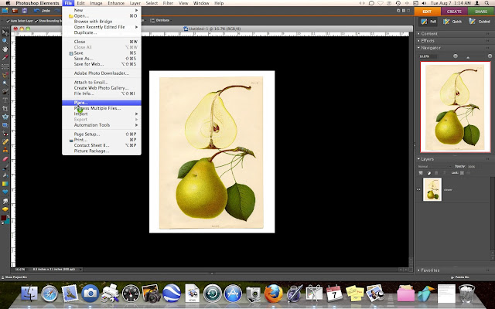Viewport: 495px width, 309px height.
Task: Click the trash icon in Layers panel
Action: click(x=436, y=173)
